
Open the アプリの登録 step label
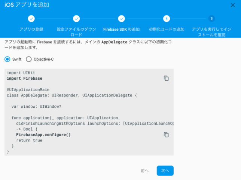(x=31, y=29)
